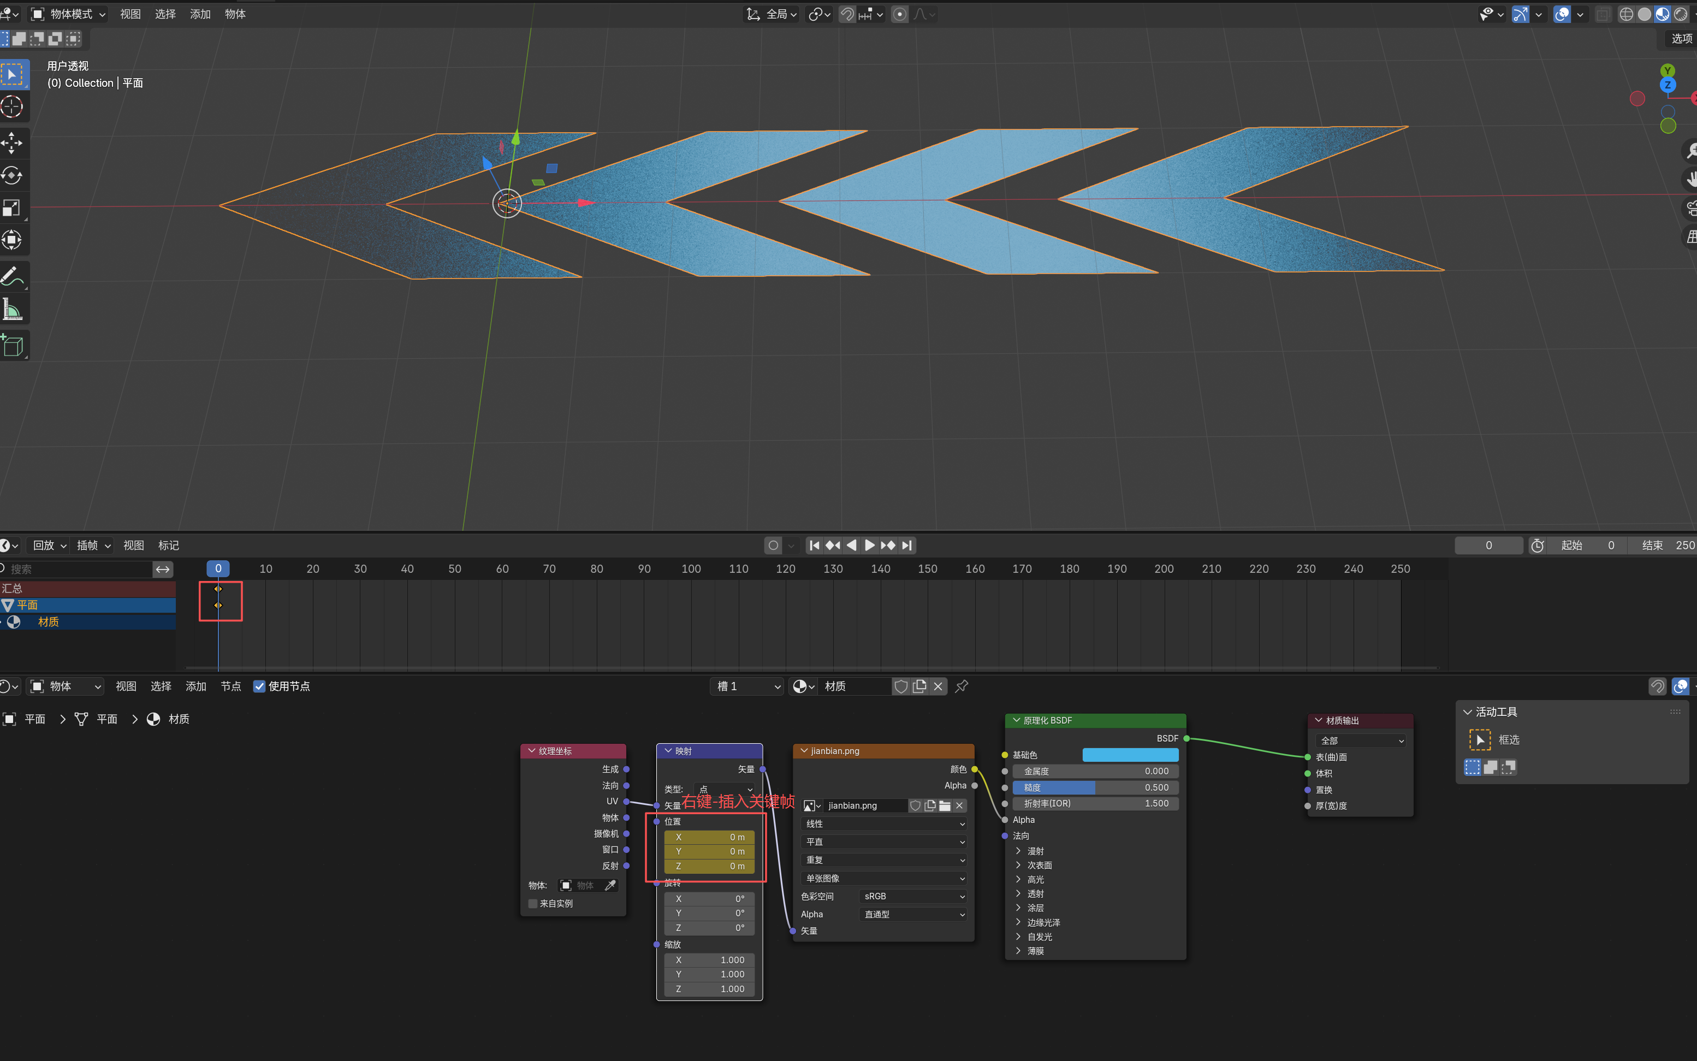The width and height of the screenshot is (1697, 1061).
Task: Open the 标记 menu in the timeline
Action: (168, 545)
